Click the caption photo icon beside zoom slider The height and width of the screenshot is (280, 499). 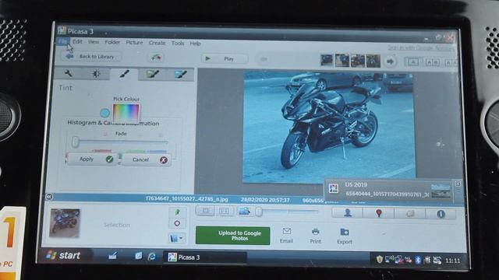(x=244, y=211)
